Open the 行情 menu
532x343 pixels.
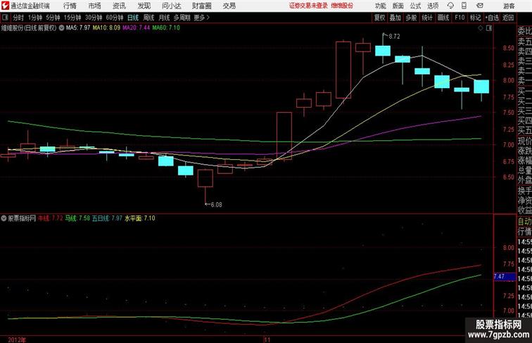pyautogui.click(x=70, y=6)
